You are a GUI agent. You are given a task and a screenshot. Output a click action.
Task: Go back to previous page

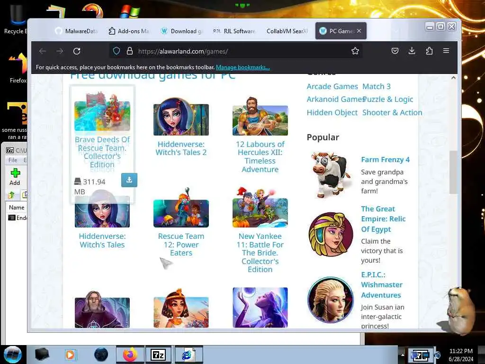point(42,51)
